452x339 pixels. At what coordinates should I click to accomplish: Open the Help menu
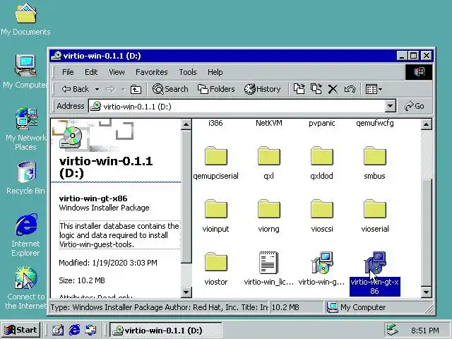(x=215, y=72)
